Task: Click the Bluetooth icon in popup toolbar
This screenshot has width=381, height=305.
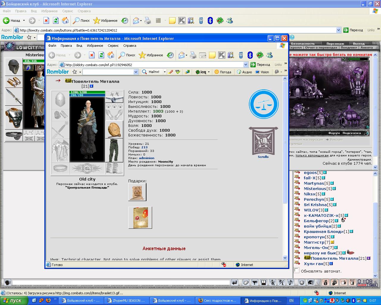Action: (x=250, y=55)
